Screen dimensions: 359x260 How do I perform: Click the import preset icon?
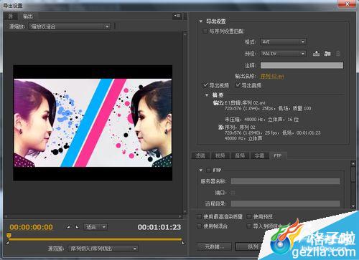pos(327,54)
